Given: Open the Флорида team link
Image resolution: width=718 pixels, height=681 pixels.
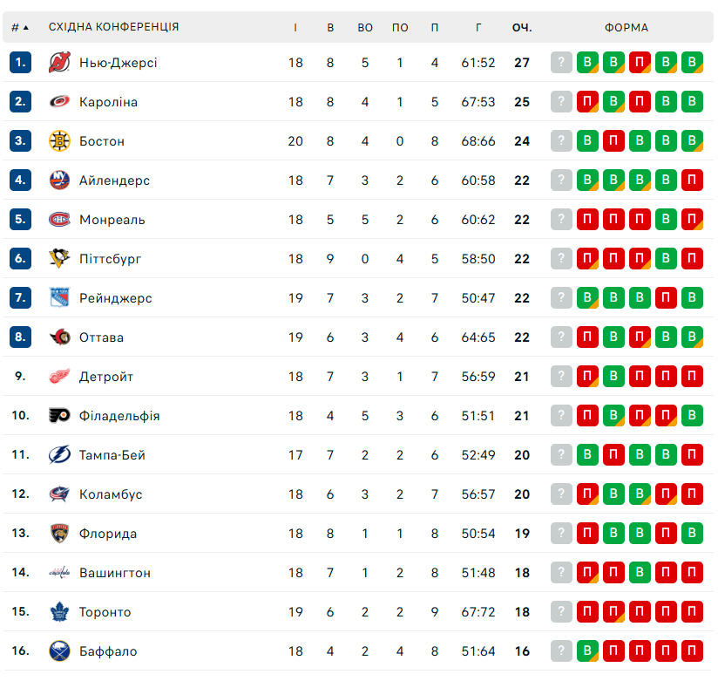Looking at the screenshot, I should [108, 534].
